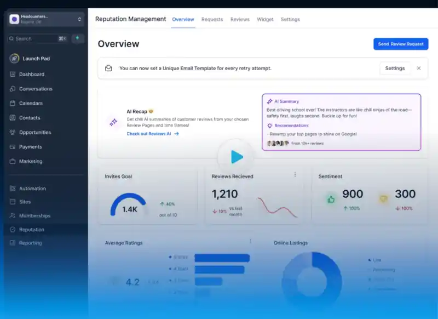Click Send Review Request button

click(x=401, y=44)
